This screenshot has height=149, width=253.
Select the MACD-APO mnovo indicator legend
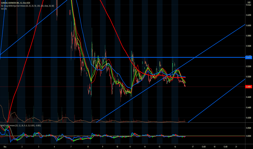pyautogui.click(x=21, y=125)
